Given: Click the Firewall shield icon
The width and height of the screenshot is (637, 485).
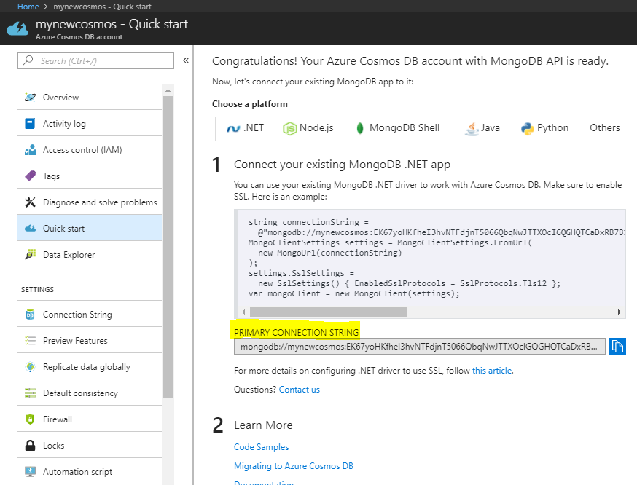Looking at the screenshot, I should (30, 419).
